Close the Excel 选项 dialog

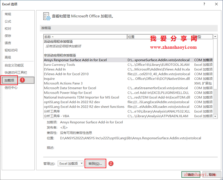[216, 4]
